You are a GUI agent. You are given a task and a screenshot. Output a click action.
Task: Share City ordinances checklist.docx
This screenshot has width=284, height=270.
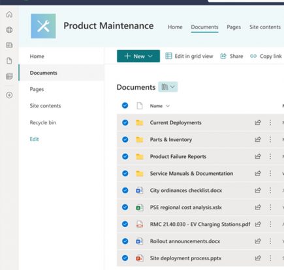point(258,191)
